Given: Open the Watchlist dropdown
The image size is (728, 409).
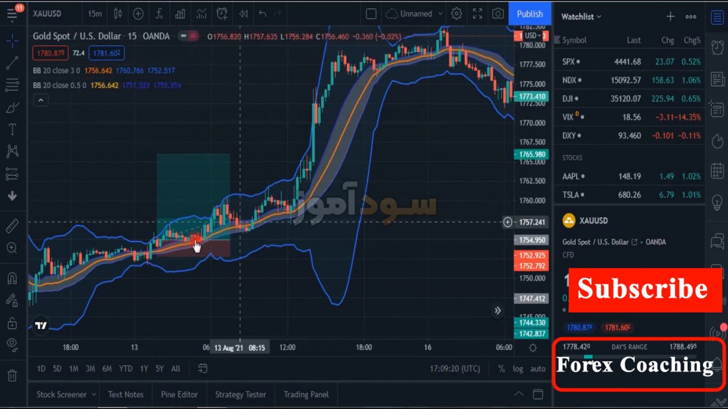Looking at the screenshot, I should click(581, 17).
